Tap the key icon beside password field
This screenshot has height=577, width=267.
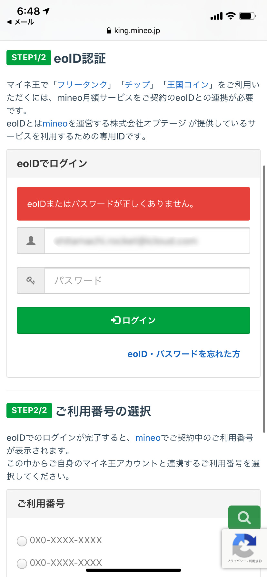pos(31,280)
